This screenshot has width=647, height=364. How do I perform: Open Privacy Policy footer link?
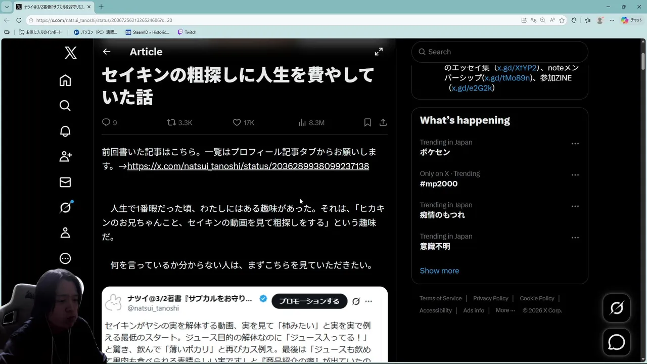point(490,298)
